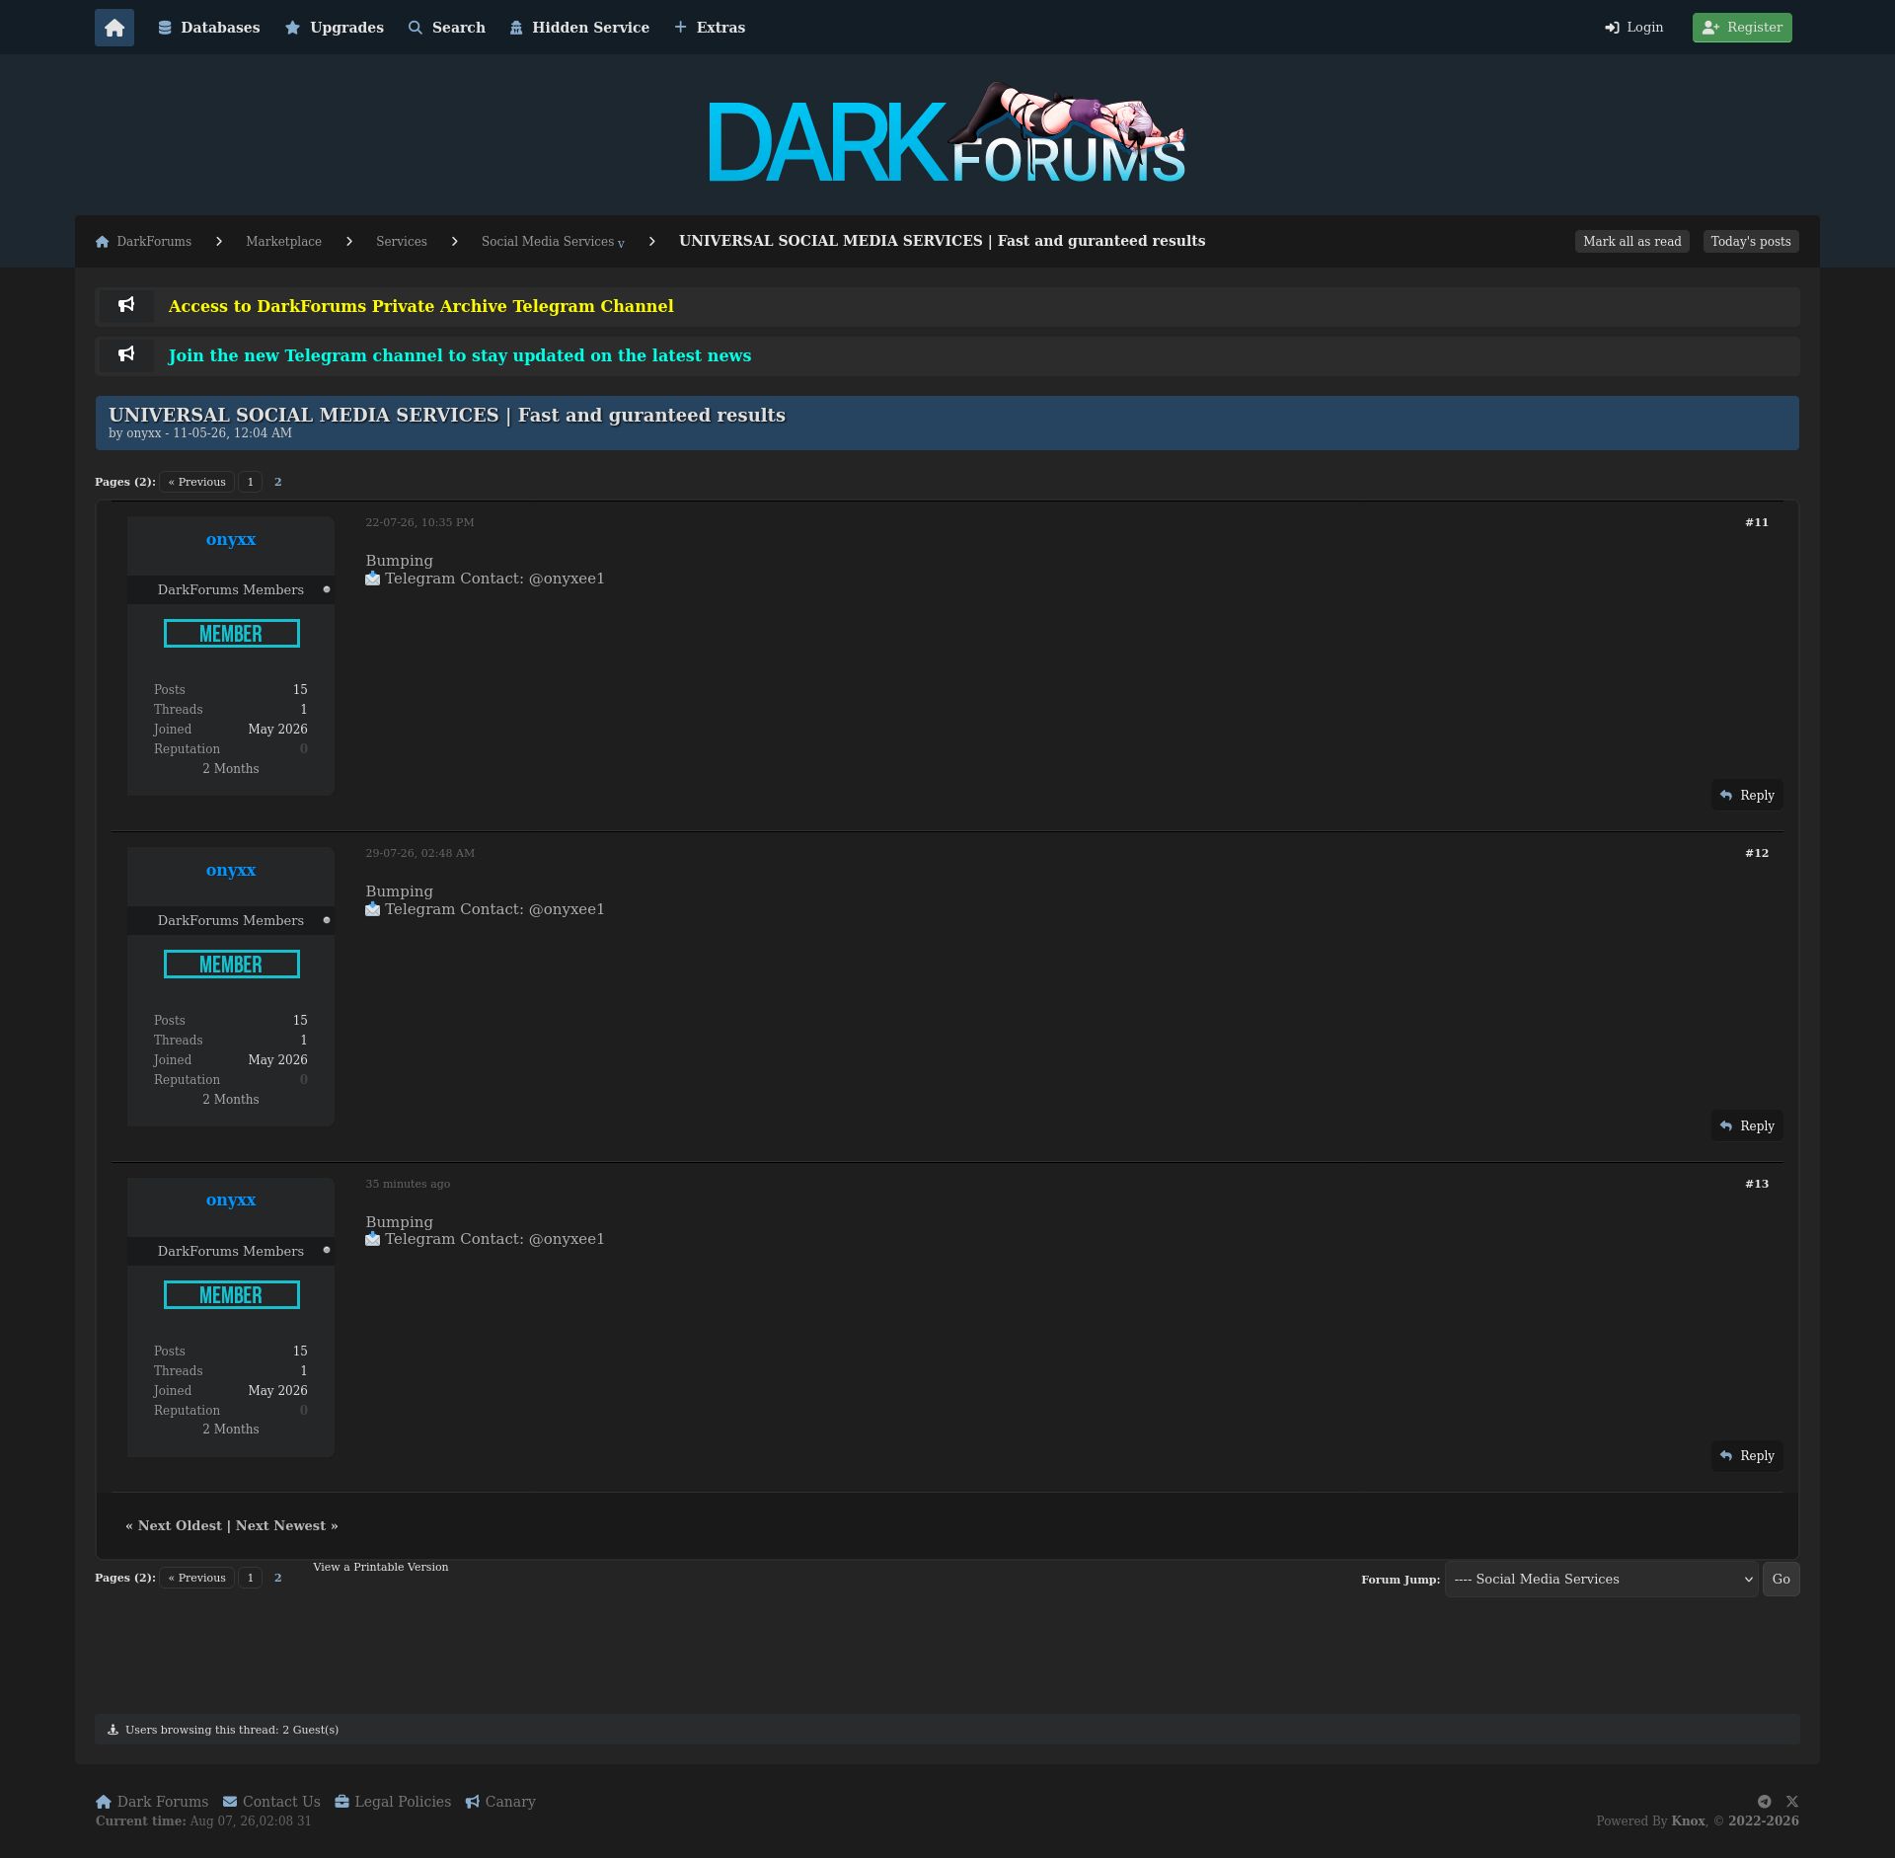Open onyxx profile from post #12
Screen dimensions: 1895x1858
(x=231, y=870)
